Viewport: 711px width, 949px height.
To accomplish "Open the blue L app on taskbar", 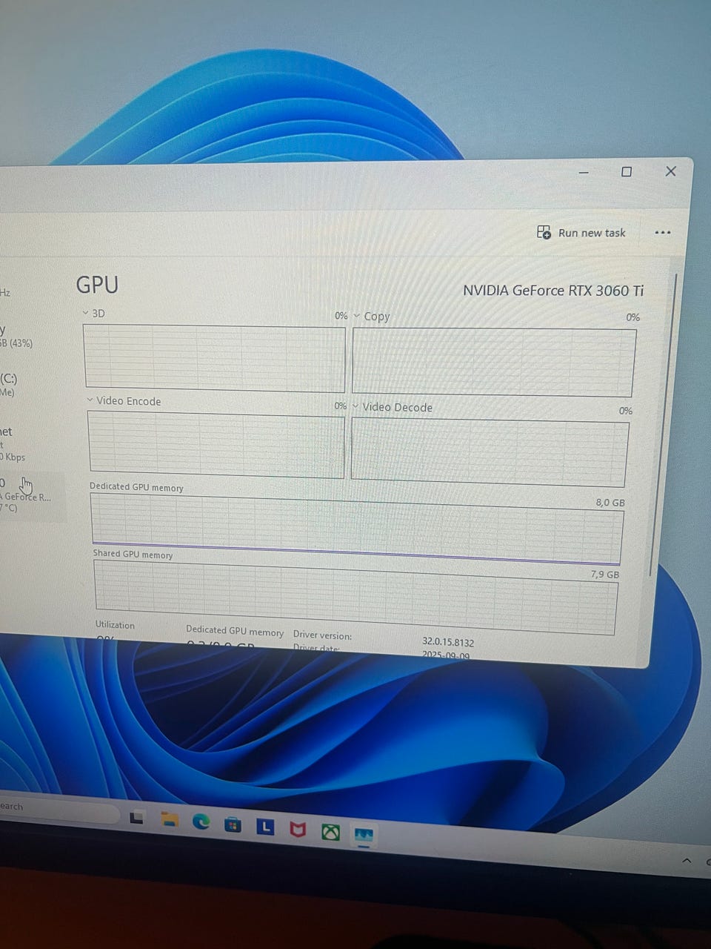I will pyautogui.click(x=265, y=826).
